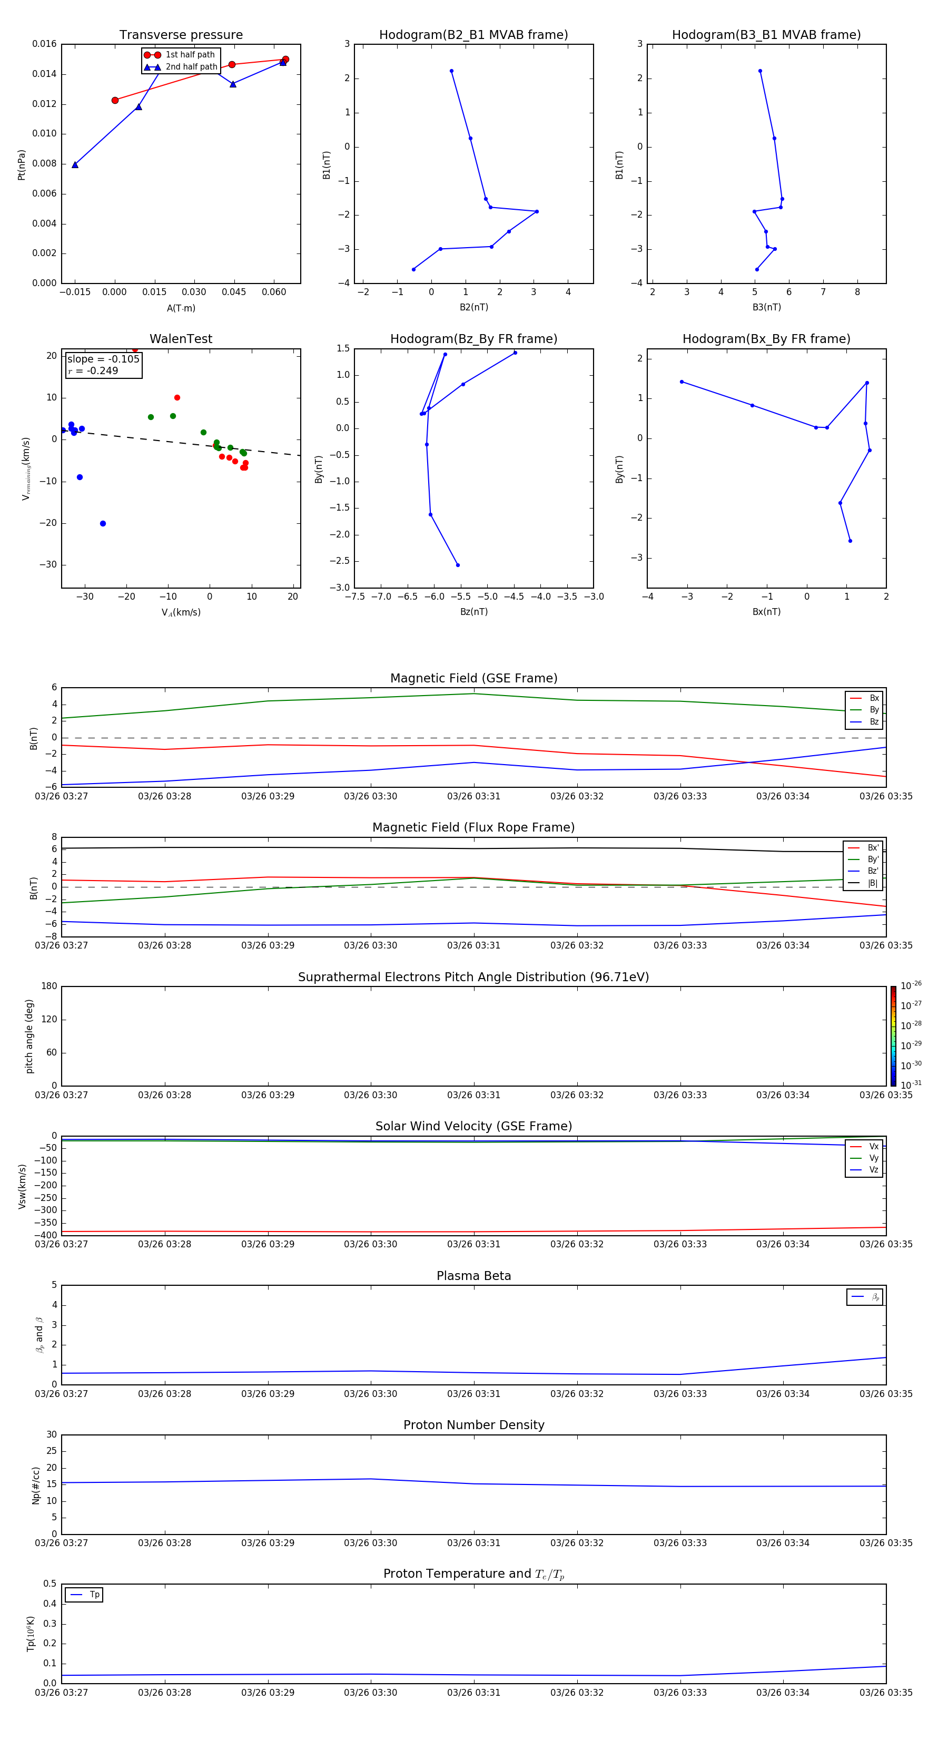Click the 'Transverse pressure' plot title
948x1739 pixels.
[181, 34]
